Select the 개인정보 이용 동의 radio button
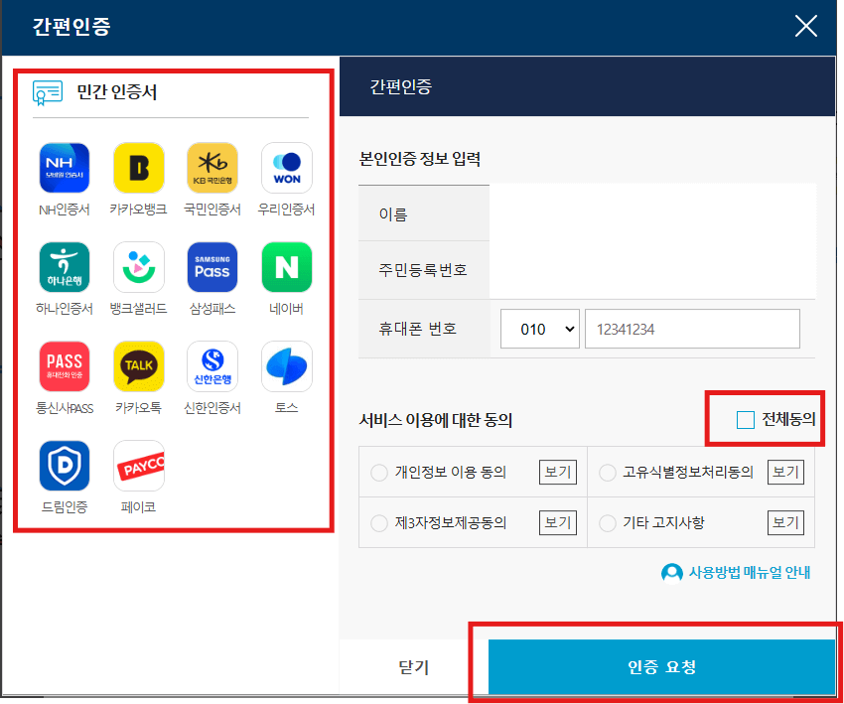Viewport: 844px width, 704px height. (379, 473)
